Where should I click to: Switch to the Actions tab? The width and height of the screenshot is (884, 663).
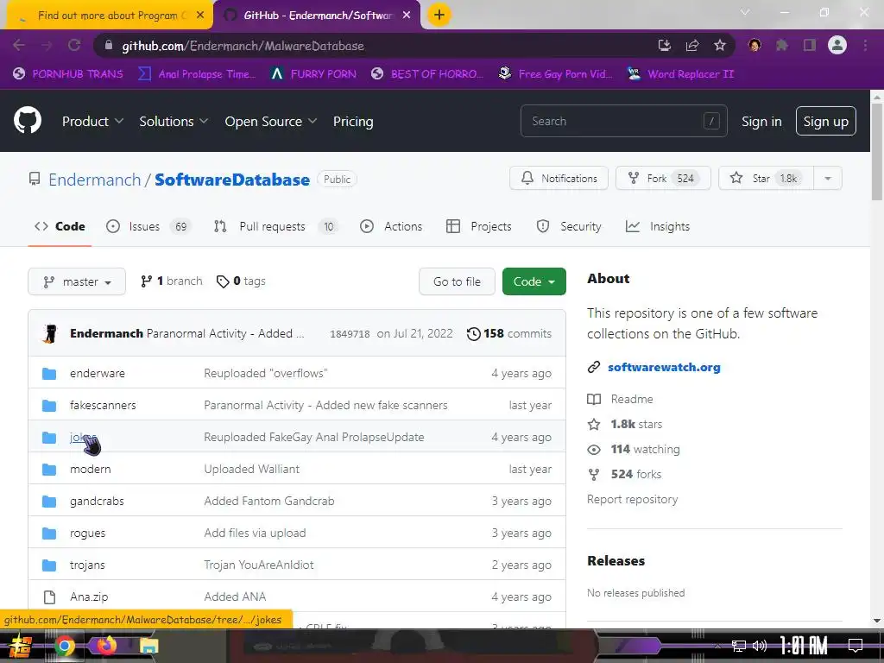(x=391, y=226)
